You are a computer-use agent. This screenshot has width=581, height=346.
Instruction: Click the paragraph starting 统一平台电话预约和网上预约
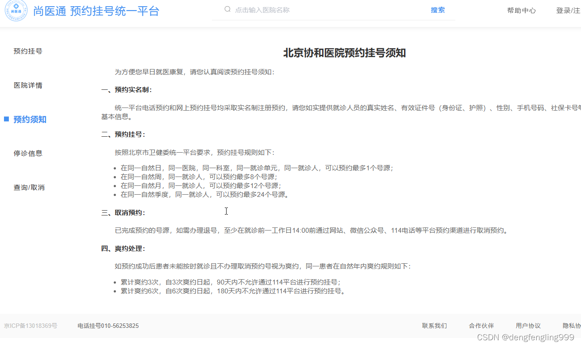point(341,112)
